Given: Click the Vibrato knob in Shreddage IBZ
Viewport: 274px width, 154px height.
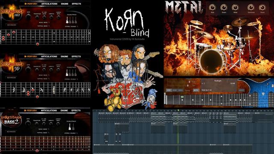Looking at the screenshot, I should click(51, 17).
